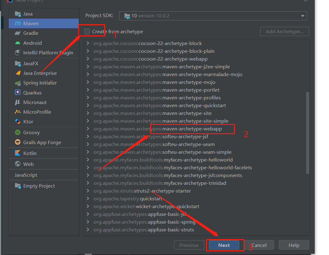The image size is (329, 255).
Task: Select myfaces-archetype-trinidad row
Action: pos(196,183)
